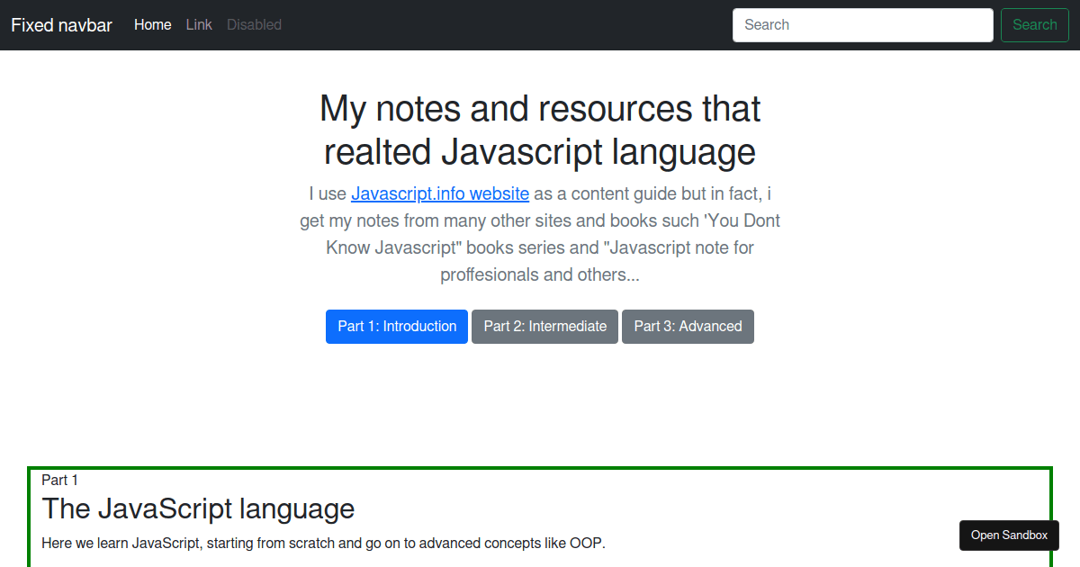The height and width of the screenshot is (567, 1080).
Task: Select Part 1: Introduction button
Action: click(x=397, y=327)
